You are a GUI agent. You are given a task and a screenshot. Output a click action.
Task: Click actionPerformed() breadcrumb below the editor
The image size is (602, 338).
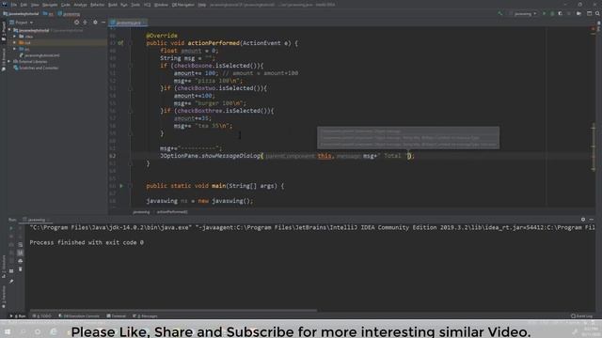[x=172, y=212]
